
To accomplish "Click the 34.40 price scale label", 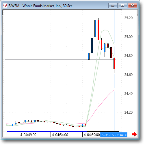I will pyautogui.click(x=129, y=94).
